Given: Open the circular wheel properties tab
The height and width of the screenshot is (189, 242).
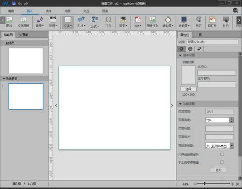Looking at the screenshot, I should click(x=190, y=49).
